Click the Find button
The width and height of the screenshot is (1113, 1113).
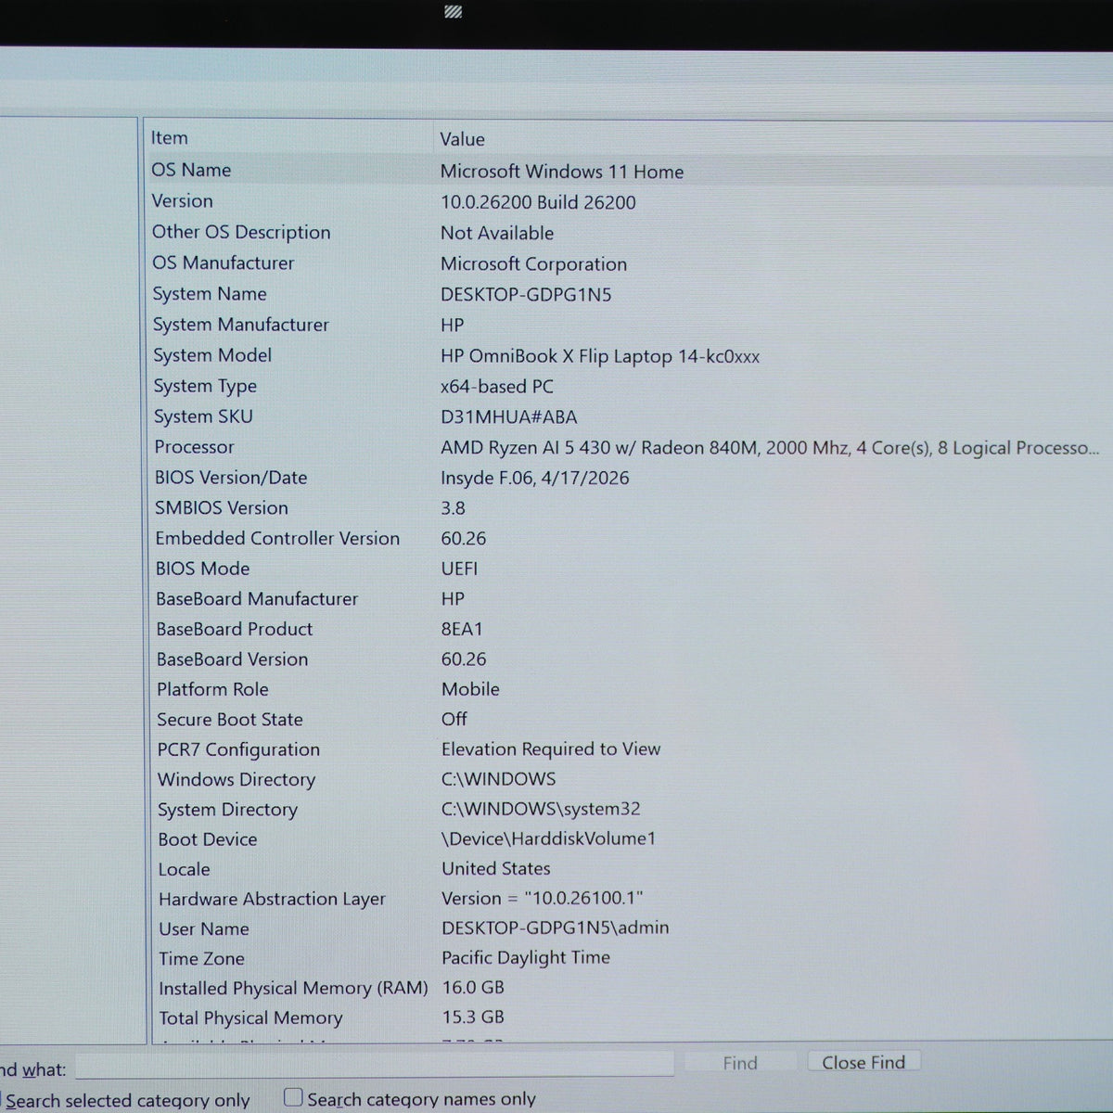(740, 1063)
